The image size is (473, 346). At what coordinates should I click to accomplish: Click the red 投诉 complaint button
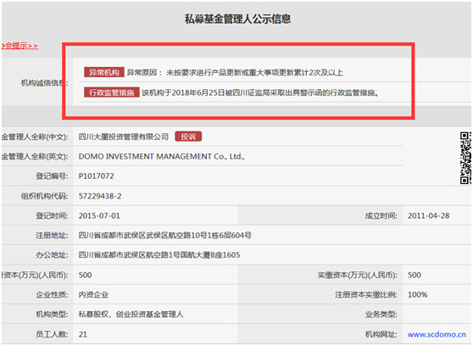click(188, 137)
